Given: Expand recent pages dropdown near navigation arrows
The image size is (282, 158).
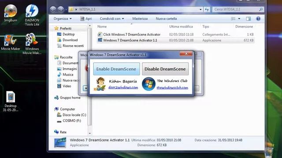Looking at the screenshot, I should [66, 9].
